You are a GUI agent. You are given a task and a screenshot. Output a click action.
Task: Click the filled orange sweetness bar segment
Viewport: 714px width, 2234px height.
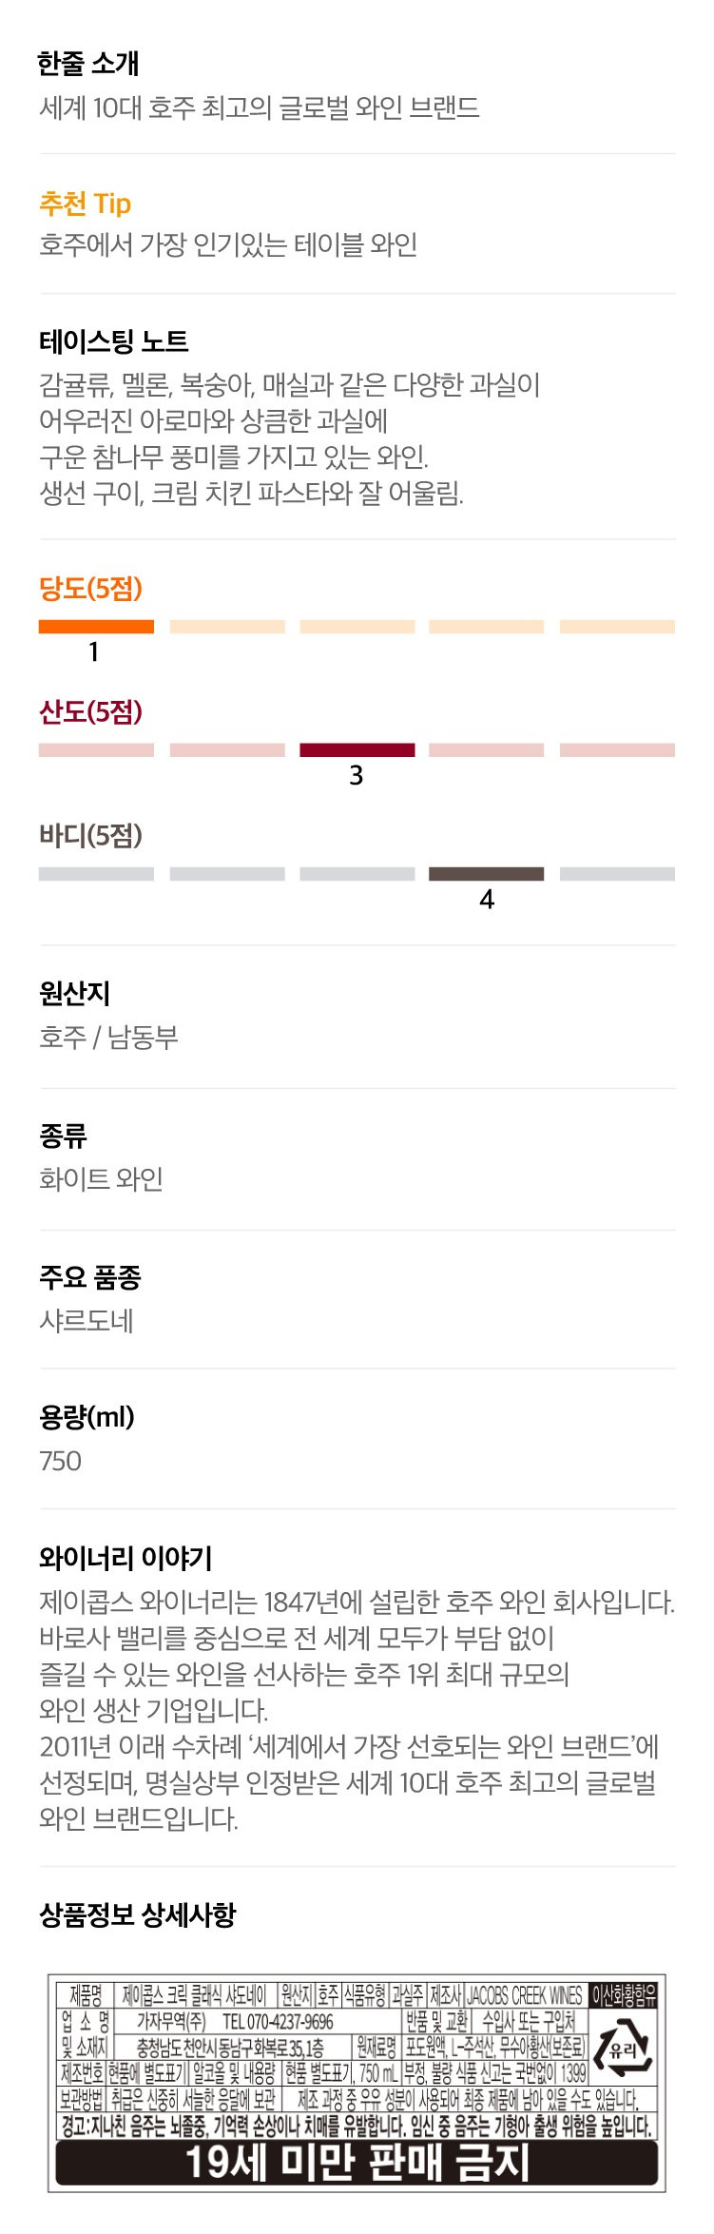tap(96, 626)
